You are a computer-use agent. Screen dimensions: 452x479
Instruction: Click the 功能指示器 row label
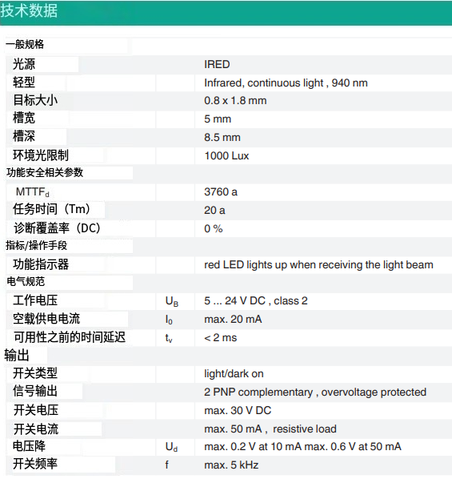(41, 264)
